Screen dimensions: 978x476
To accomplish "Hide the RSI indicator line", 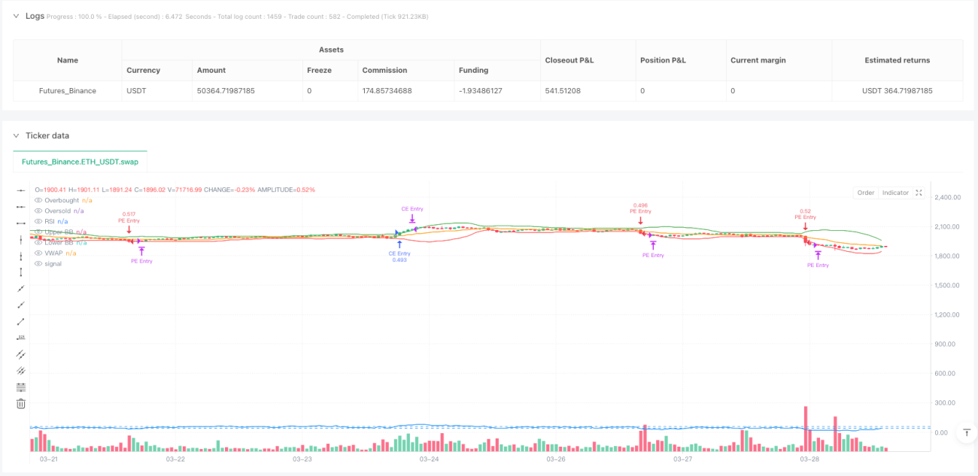I will tap(39, 222).
